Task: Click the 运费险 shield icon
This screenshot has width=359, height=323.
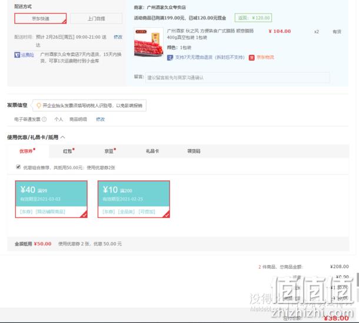Action: pos(17,55)
